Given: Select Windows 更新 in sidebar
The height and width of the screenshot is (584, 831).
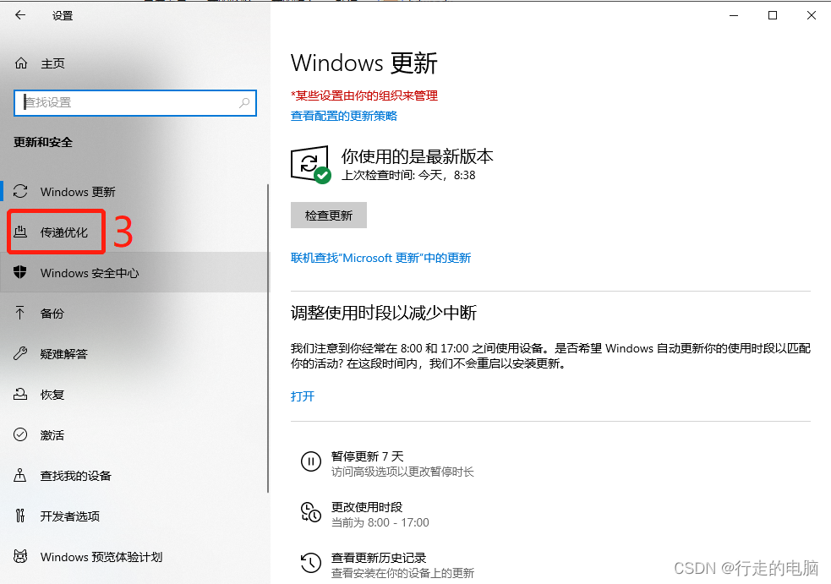Looking at the screenshot, I should (x=134, y=191).
